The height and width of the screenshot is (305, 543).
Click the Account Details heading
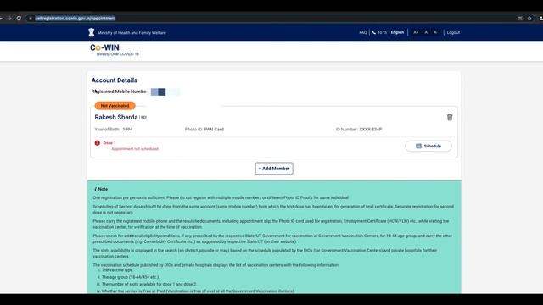(115, 80)
